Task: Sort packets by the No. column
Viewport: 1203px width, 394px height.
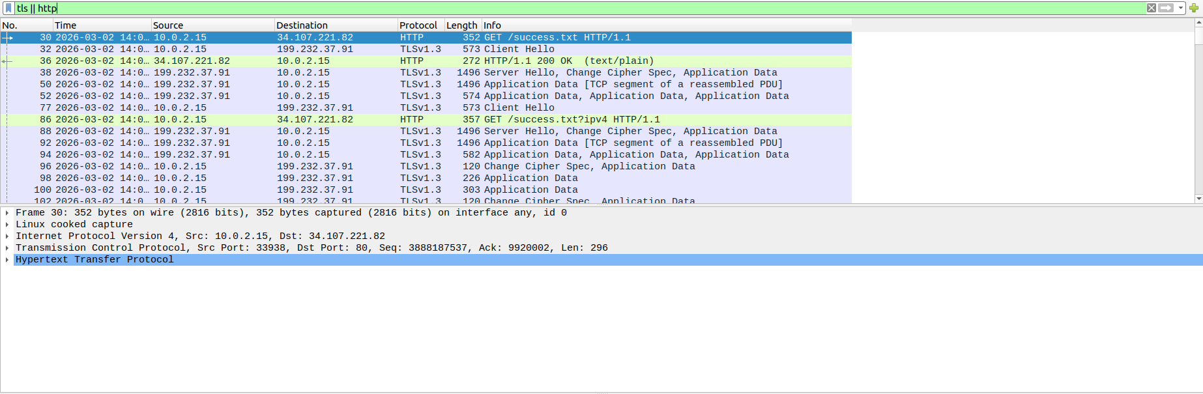Action: [x=27, y=25]
